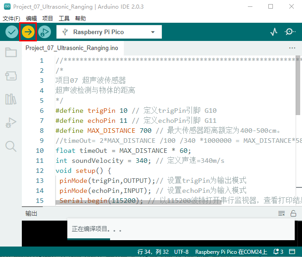Open the Raspberry Pi Pico board dropdown
The width and height of the screenshot is (302, 257).
coord(109,32)
